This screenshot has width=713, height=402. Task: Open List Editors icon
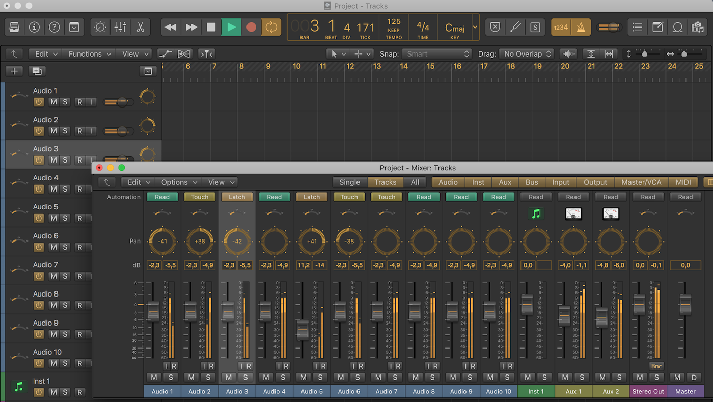637,27
